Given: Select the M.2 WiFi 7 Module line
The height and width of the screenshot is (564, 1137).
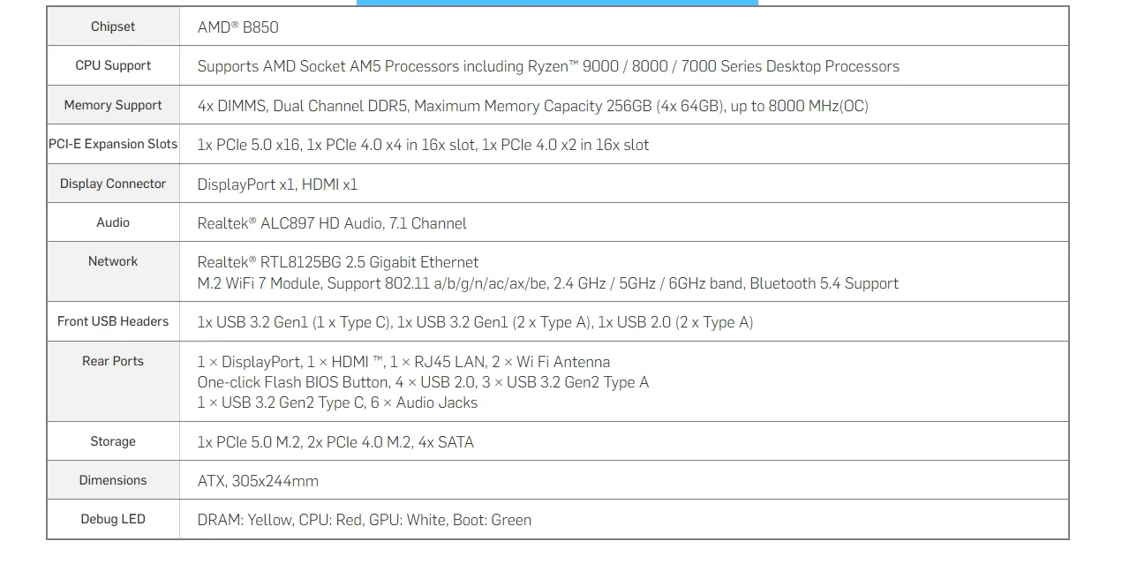Looking at the screenshot, I should tap(548, 283).
